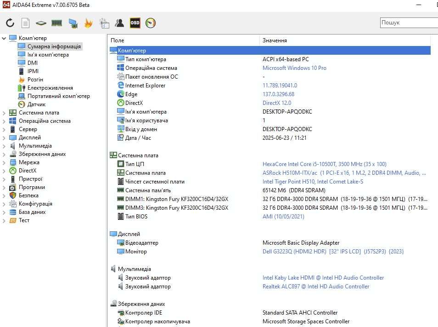This screenshot has width=438, height=327.
Task: Select Портативний комп'ютер tree item
Action: (x=59, y=96)
